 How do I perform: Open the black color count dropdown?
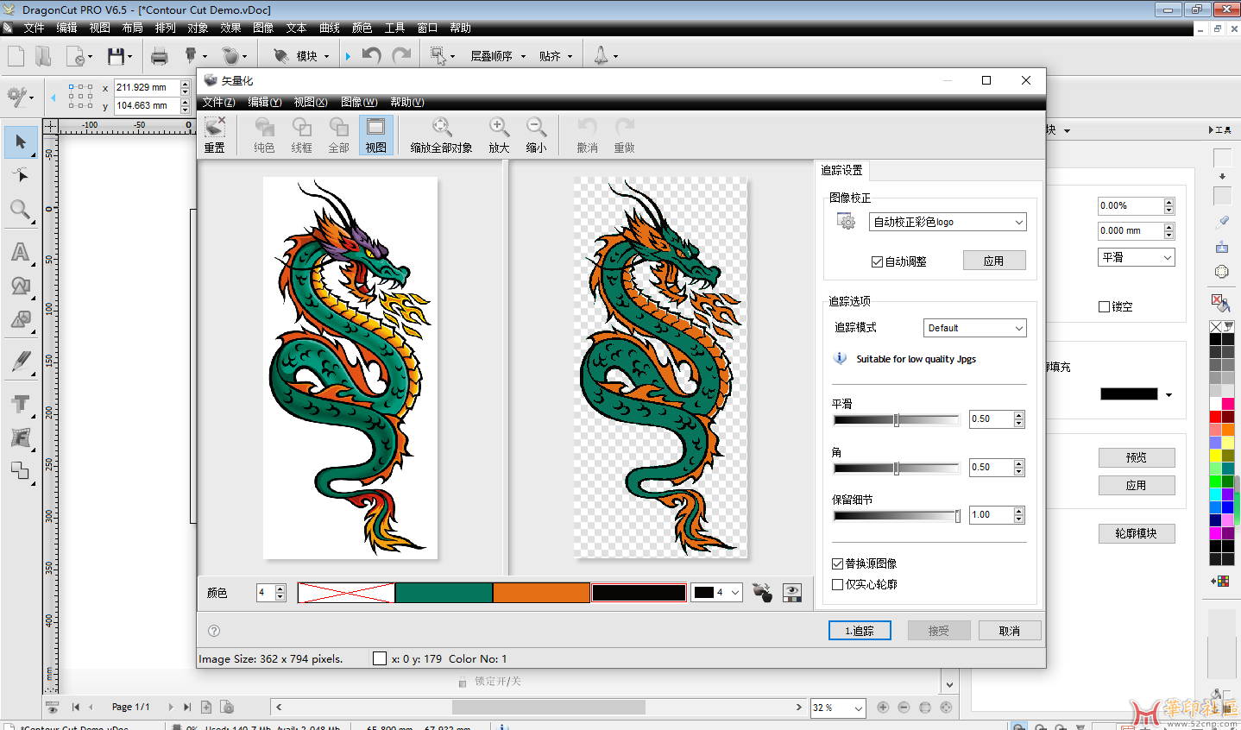coord(716,593)
